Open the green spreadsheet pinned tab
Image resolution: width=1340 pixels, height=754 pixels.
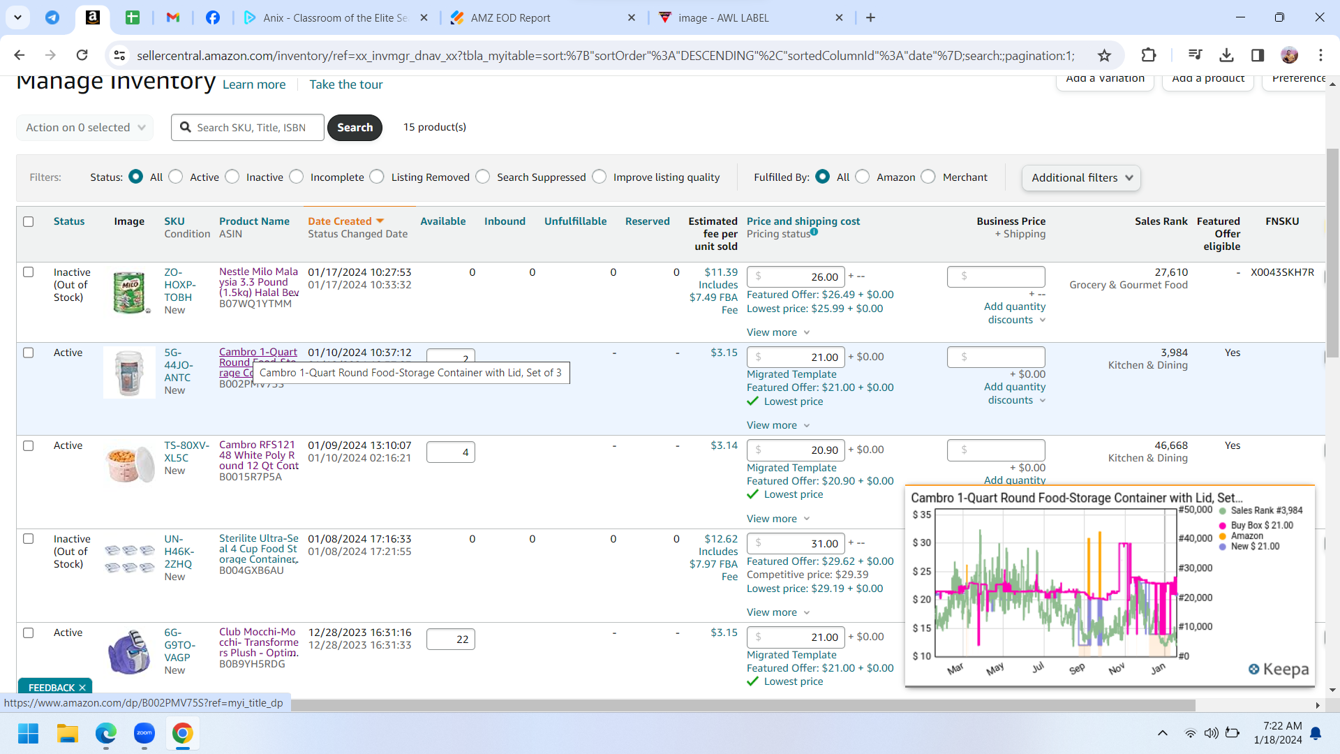click(133, 17)
